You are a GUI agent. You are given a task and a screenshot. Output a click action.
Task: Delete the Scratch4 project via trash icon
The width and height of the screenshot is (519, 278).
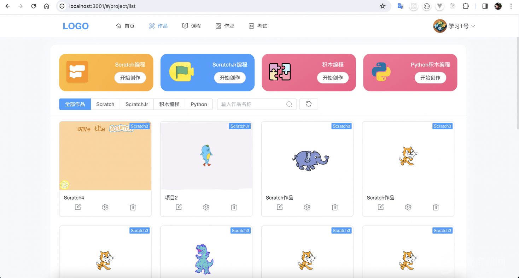133,207
